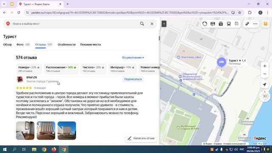Click the my-location arrow button
Screen dimensions: 272x153
coord(264,85)
